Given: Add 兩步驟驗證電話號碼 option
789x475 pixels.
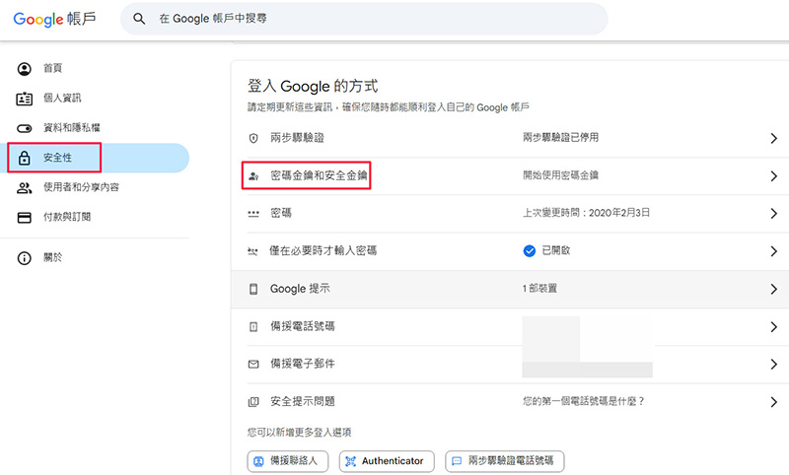Looking at the screenshot, I should coord(504,460).
